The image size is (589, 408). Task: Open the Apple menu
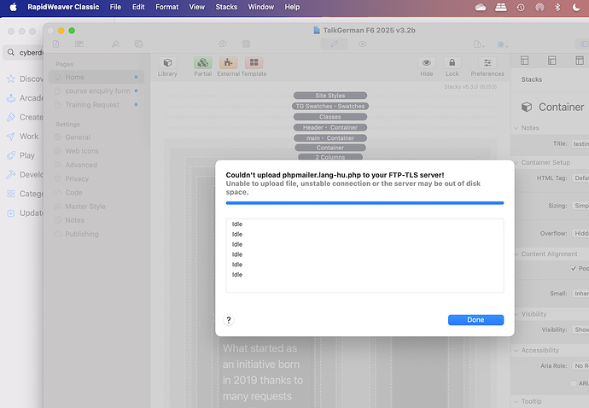(x=13, y=7)
